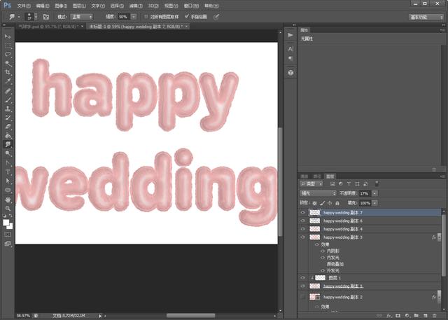Viewport: 448px width, 320px height.
Task: Collapse effects of happy wedding 副本 3
Action: 440,237
